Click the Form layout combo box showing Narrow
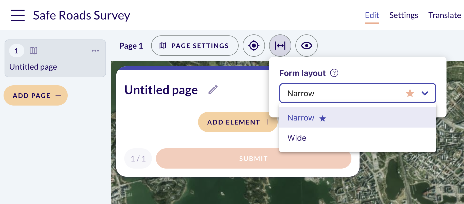The width and height of the screenshot is (464, 204). click(x=358, y=93)
